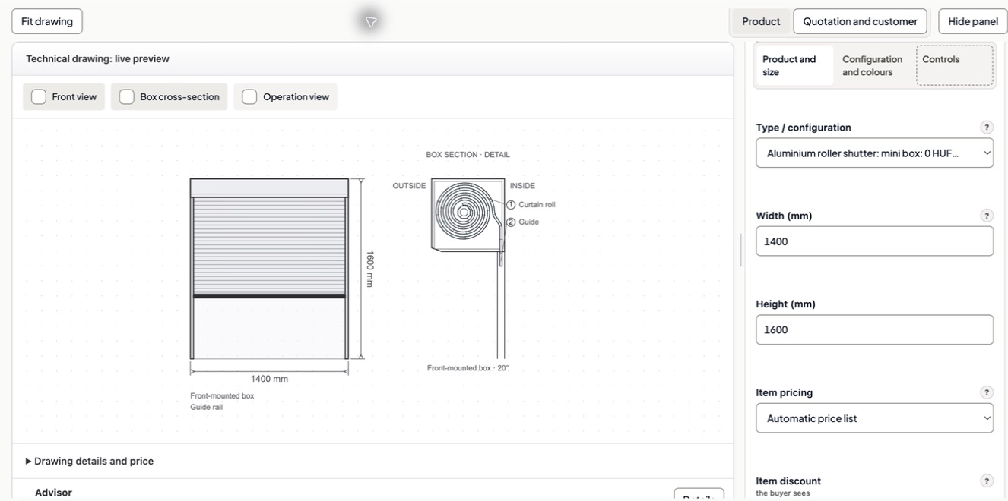Click the BOX SECTION · DETAIL heading

468,155
